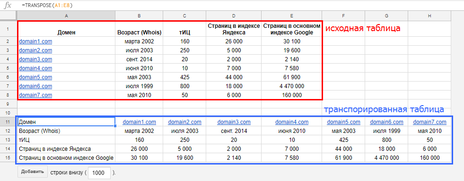Viewport: 464px width, 181px height.
Task: Select column C header
Action: coord(184,16)
